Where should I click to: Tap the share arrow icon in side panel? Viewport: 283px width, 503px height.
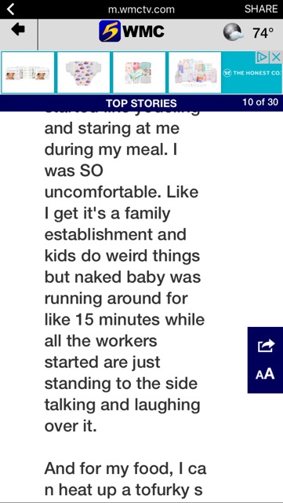tap(267, 345)
